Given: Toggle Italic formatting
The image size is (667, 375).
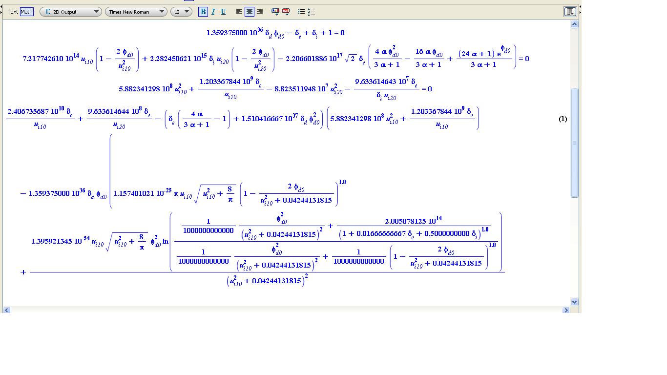Looking at the screenshot, I should click(x=213, y=12).
